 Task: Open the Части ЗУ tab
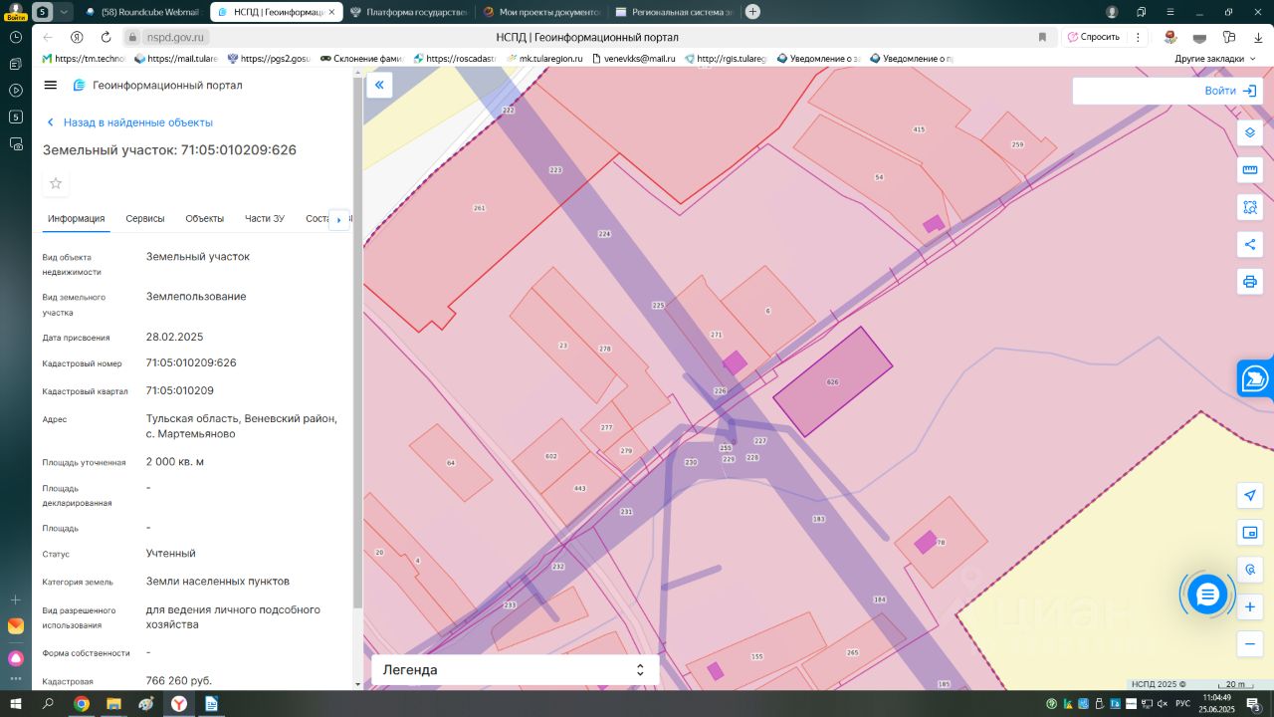pos(265,219)
